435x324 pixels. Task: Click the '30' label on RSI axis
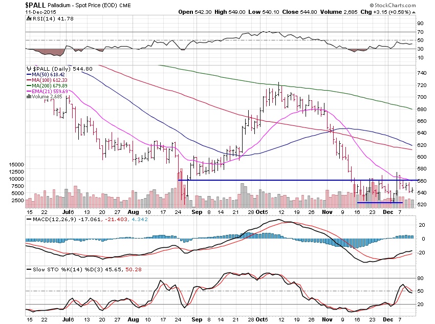pyautogui.click(x=420, y=49)
